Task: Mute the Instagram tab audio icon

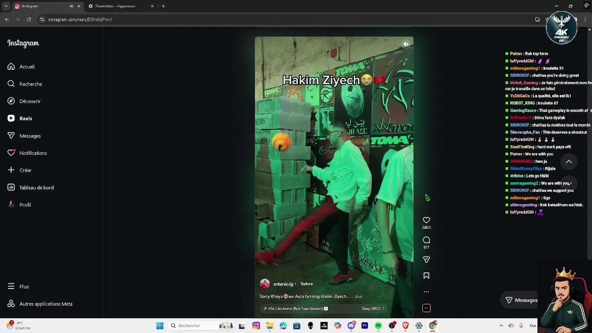Action: click(71, 6)
